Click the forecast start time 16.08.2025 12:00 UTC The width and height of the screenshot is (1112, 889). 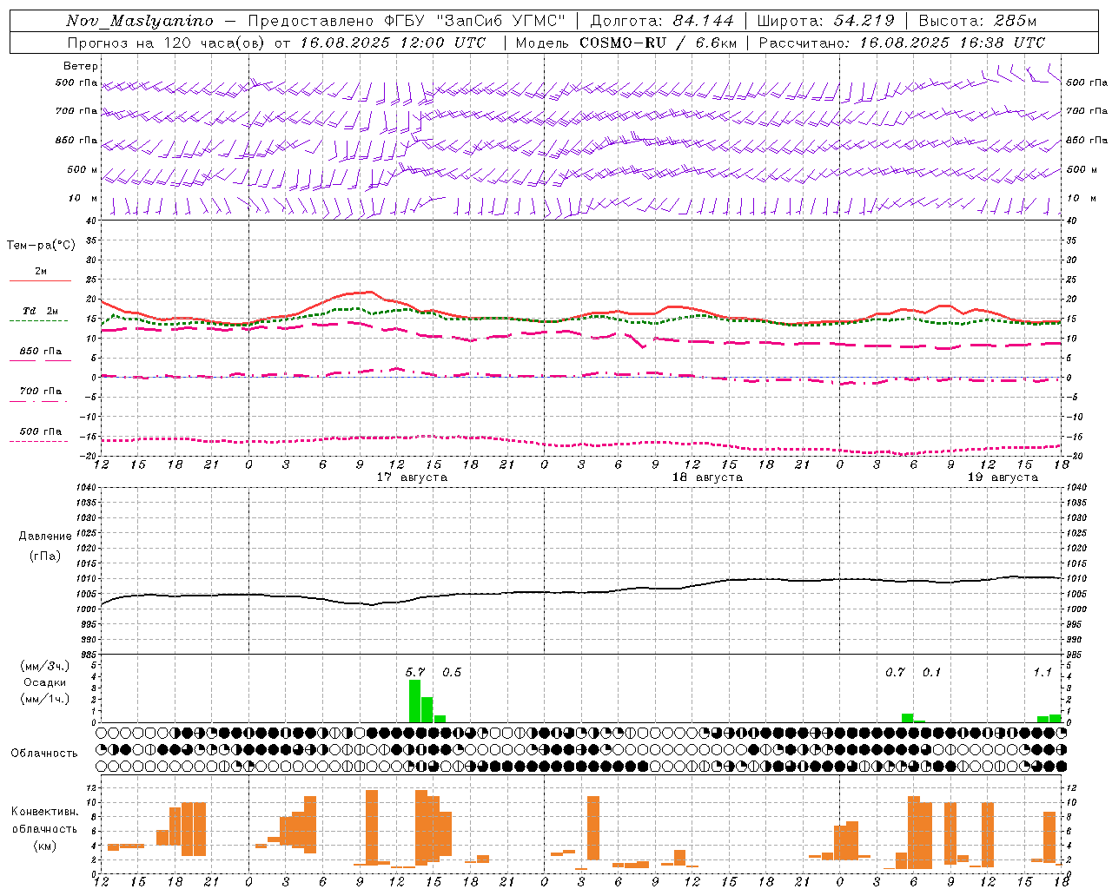[x=393, y=43]
